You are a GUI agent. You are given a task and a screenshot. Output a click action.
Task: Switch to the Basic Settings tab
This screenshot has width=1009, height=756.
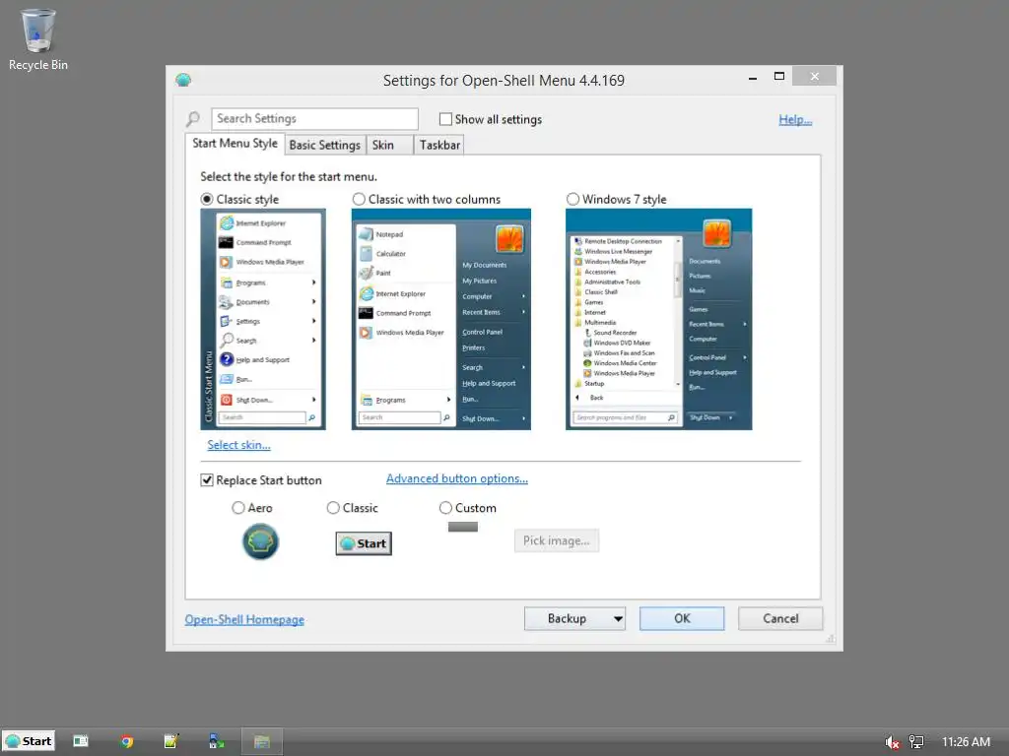(325, 146)
